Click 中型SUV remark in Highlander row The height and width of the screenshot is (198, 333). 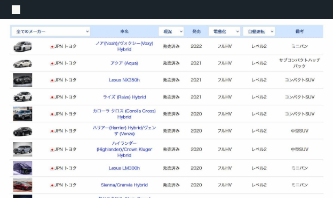299,149
